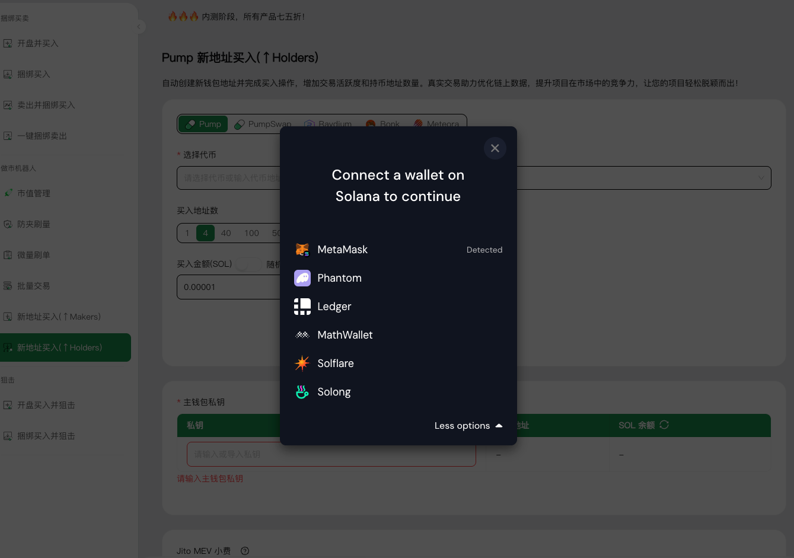This screenshot has width=794, height=558.
Task: Select the Solflare sunburst icon
Action: (302, 364)
